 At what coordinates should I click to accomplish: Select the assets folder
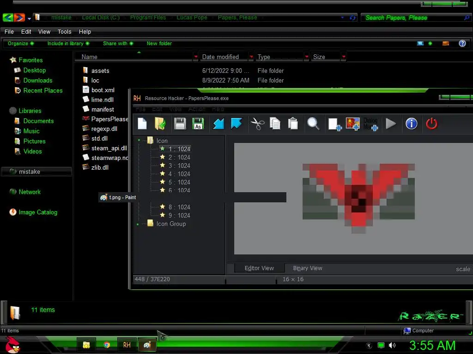[x=96, y=71]
